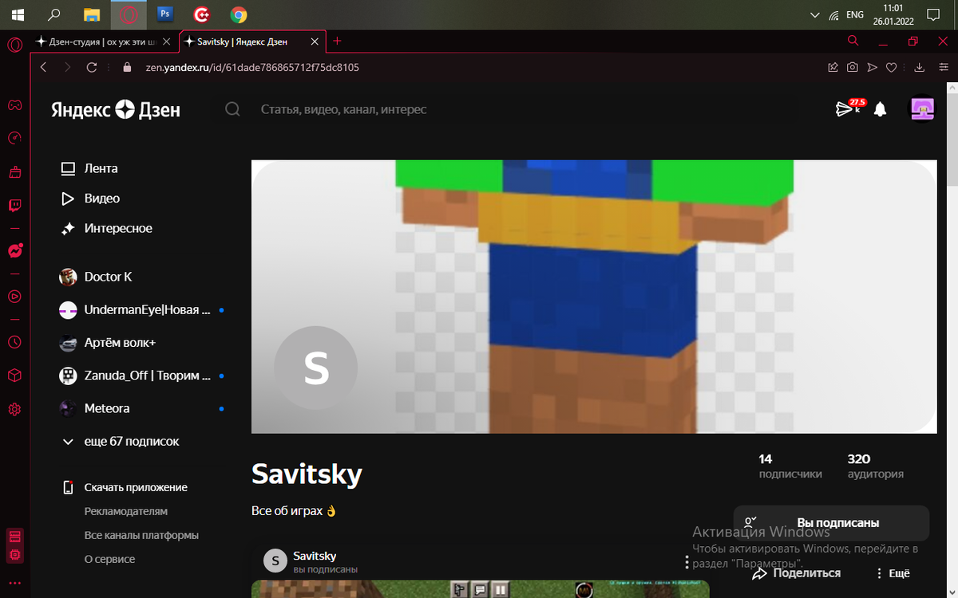Open GX Corner gamepad sidebar icon
Viewport: 958px width, 598px height.
[14, 104]
